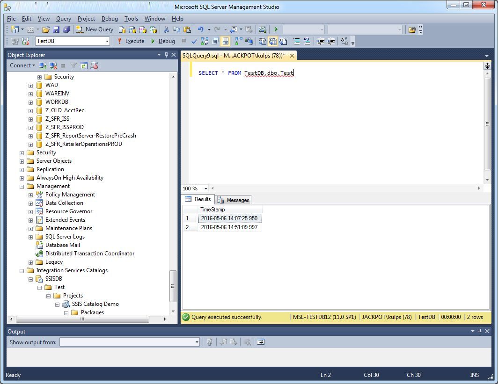Select the Database Mail tree item
The image size is (498, 384).
coord(62,245)
